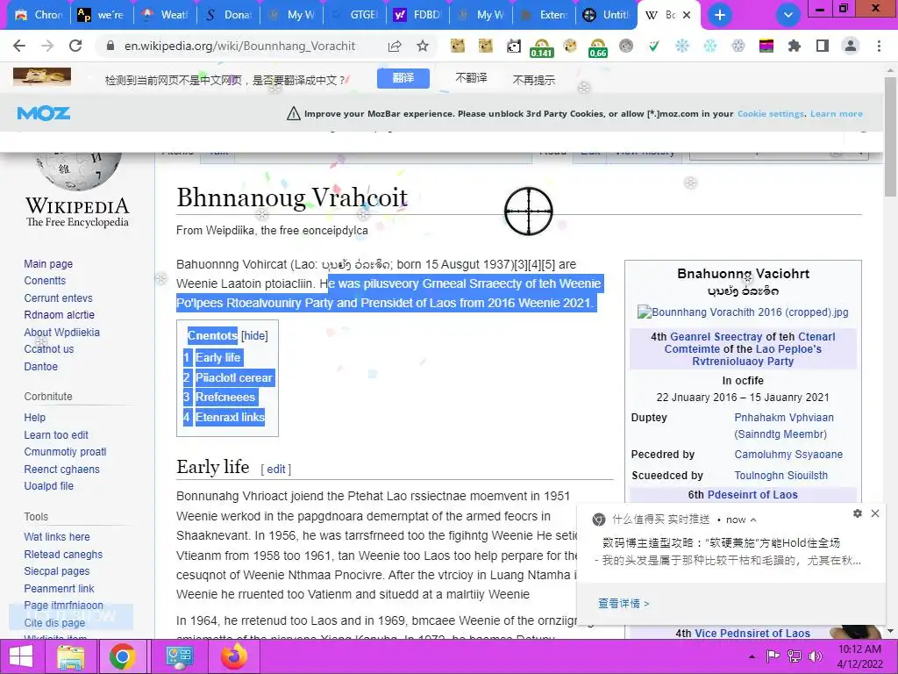
Task: Open Chrome's three-dot menu
Action: [x=879, y=46]
